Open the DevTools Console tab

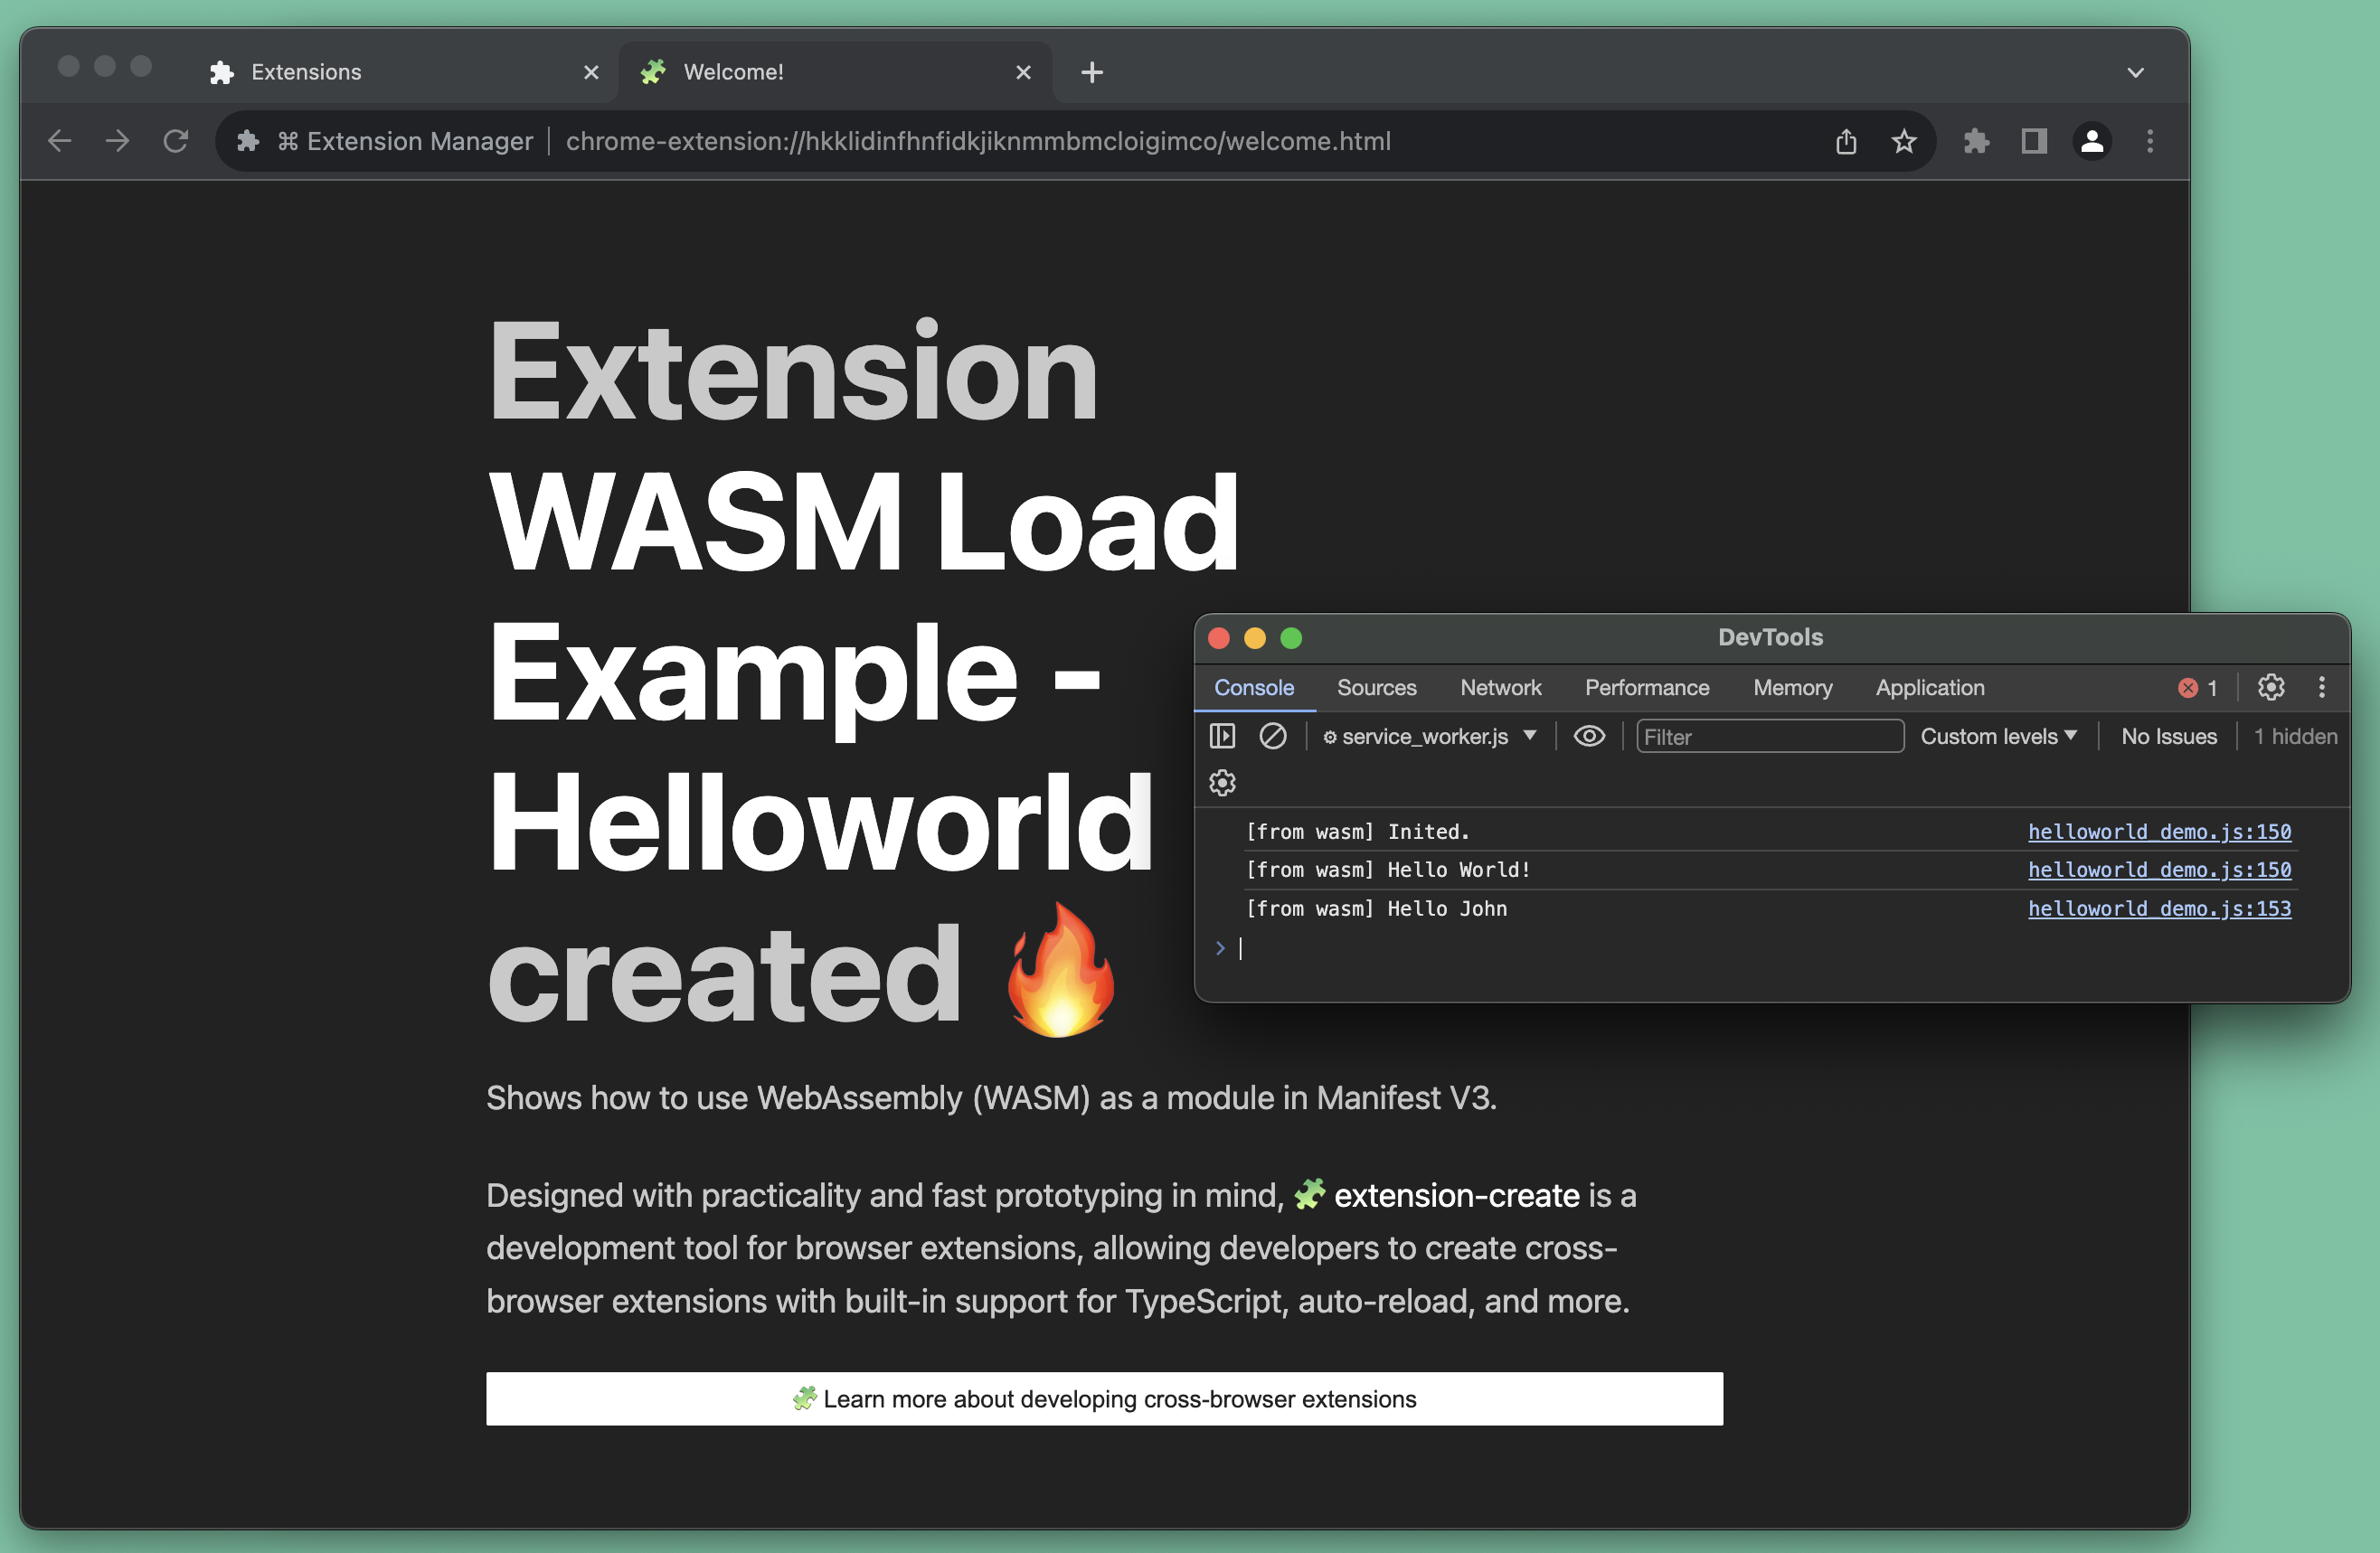tap(1254, 688)
